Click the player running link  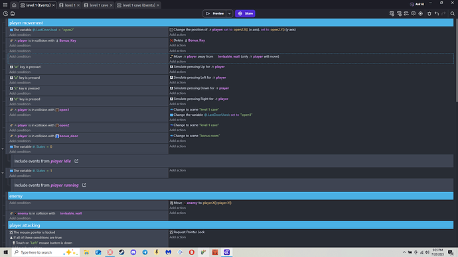(64, 185)
